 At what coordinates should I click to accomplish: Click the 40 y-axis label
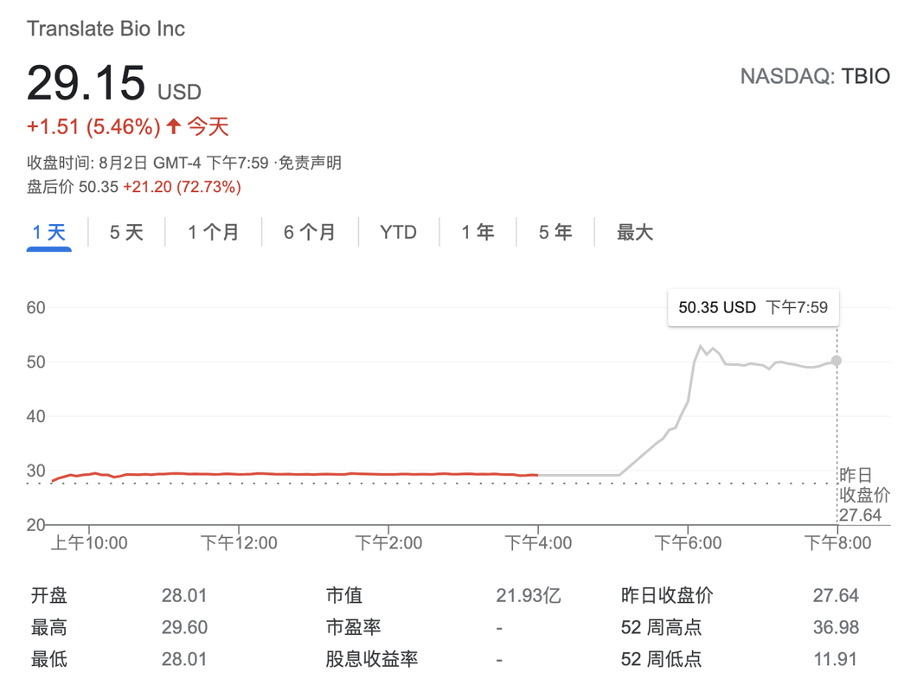pyautogui.click(x=35, y=416)
